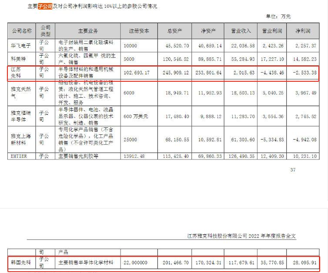Click 韩国先科 registered capital 22,000000

135,263
